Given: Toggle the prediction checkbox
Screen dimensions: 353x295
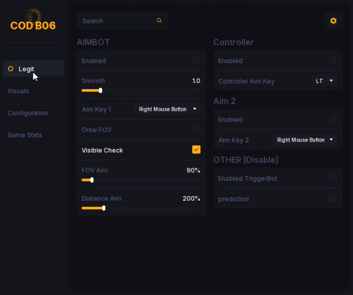Looking at the screenshot, I should coord(333,198).
